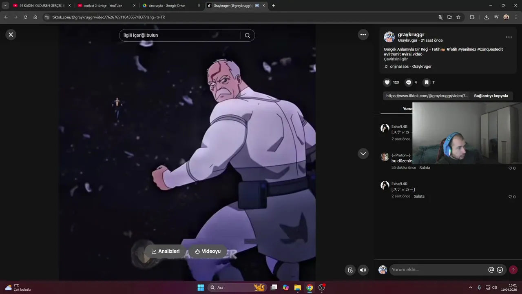Like the last Exhe/L4R comment heart
This screenshot has height=294, width=522.
click(510, 197)
